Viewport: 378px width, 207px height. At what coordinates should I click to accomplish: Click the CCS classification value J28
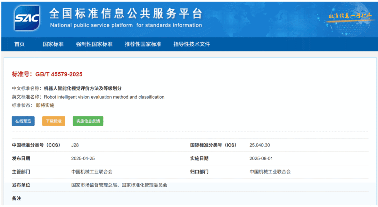click(x=75, y=145)
